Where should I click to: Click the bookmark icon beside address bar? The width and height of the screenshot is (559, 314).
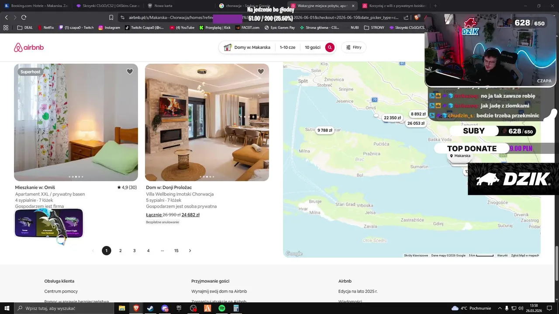tap(111, 17)
